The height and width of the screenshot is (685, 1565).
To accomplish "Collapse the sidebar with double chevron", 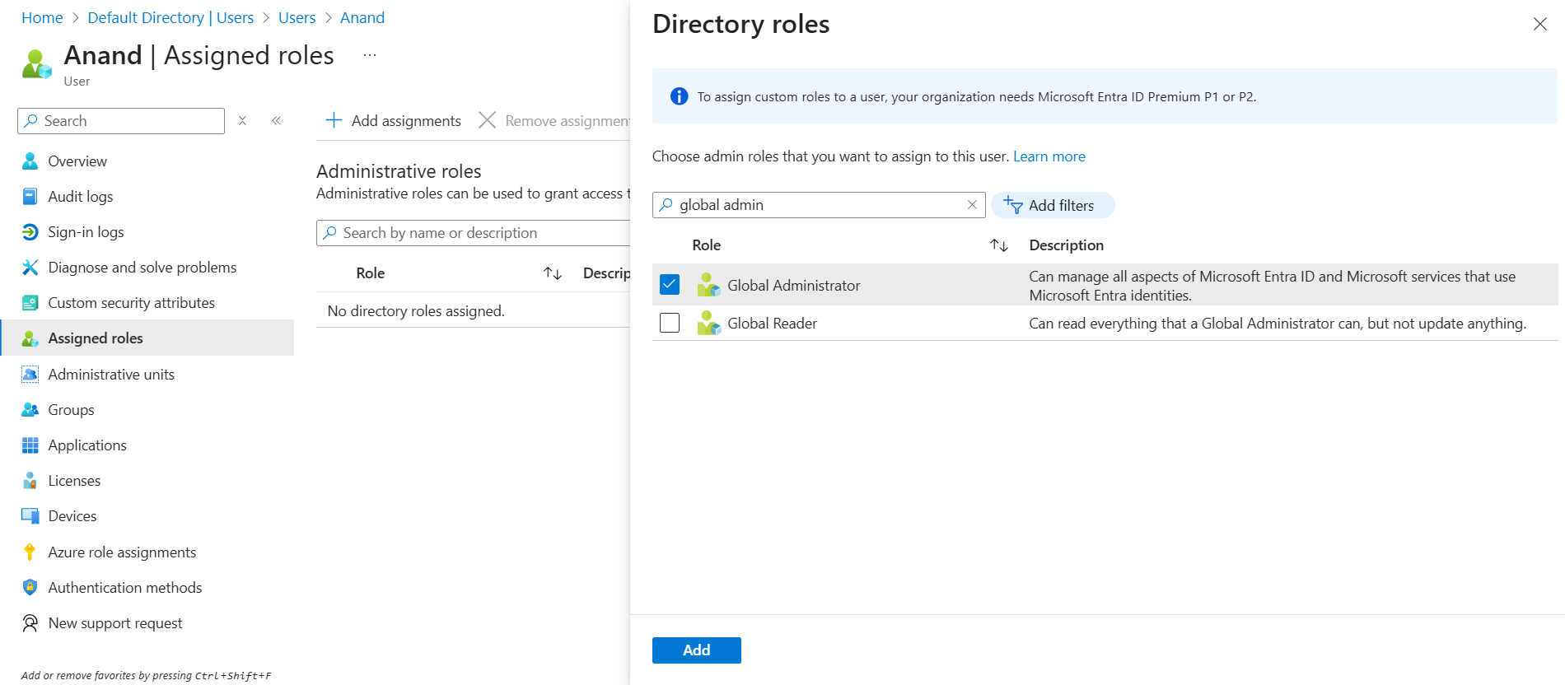I will (277, 120).
